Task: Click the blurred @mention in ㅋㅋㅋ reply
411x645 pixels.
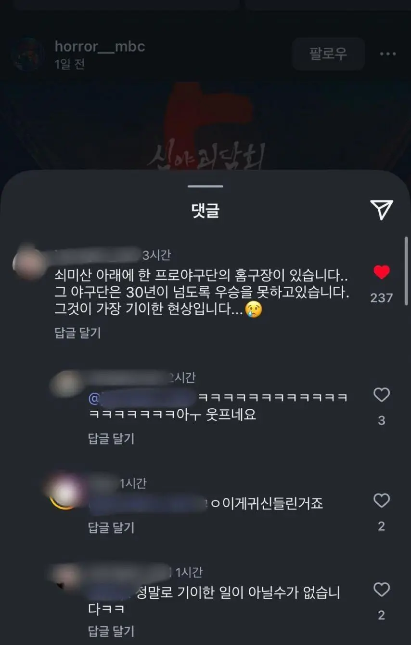Action: 143,399
